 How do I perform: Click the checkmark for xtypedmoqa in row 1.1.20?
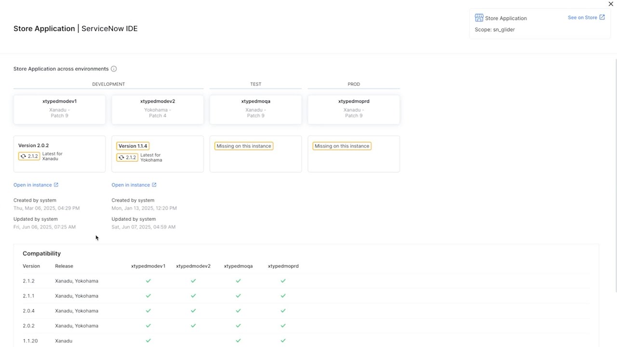[238, 341]
